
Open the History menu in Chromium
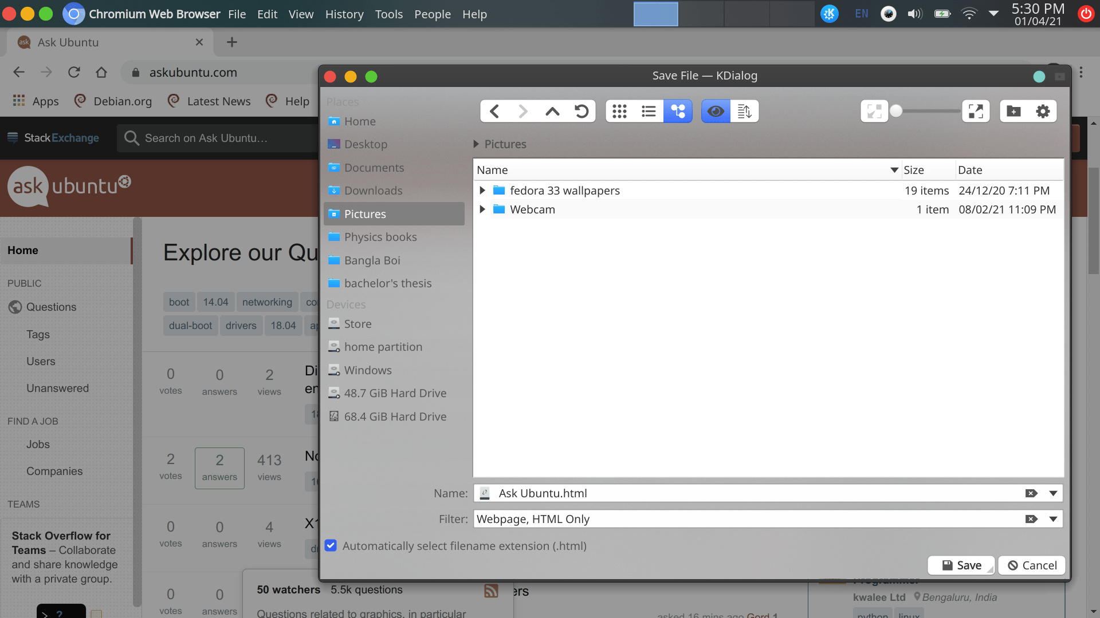[x=344, y=14]
